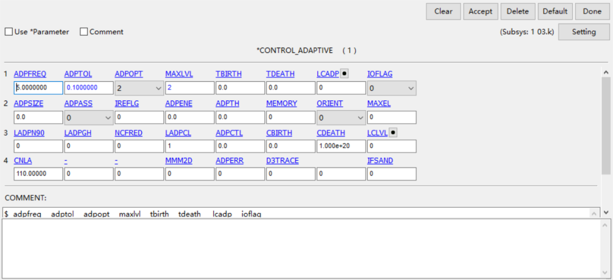Viewport: 613px width, 280px height.
Task: Click the Delete button
Action: (518, 11)
